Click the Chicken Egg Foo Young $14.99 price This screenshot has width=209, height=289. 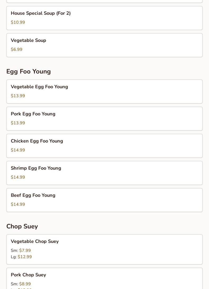click(18, 150)
